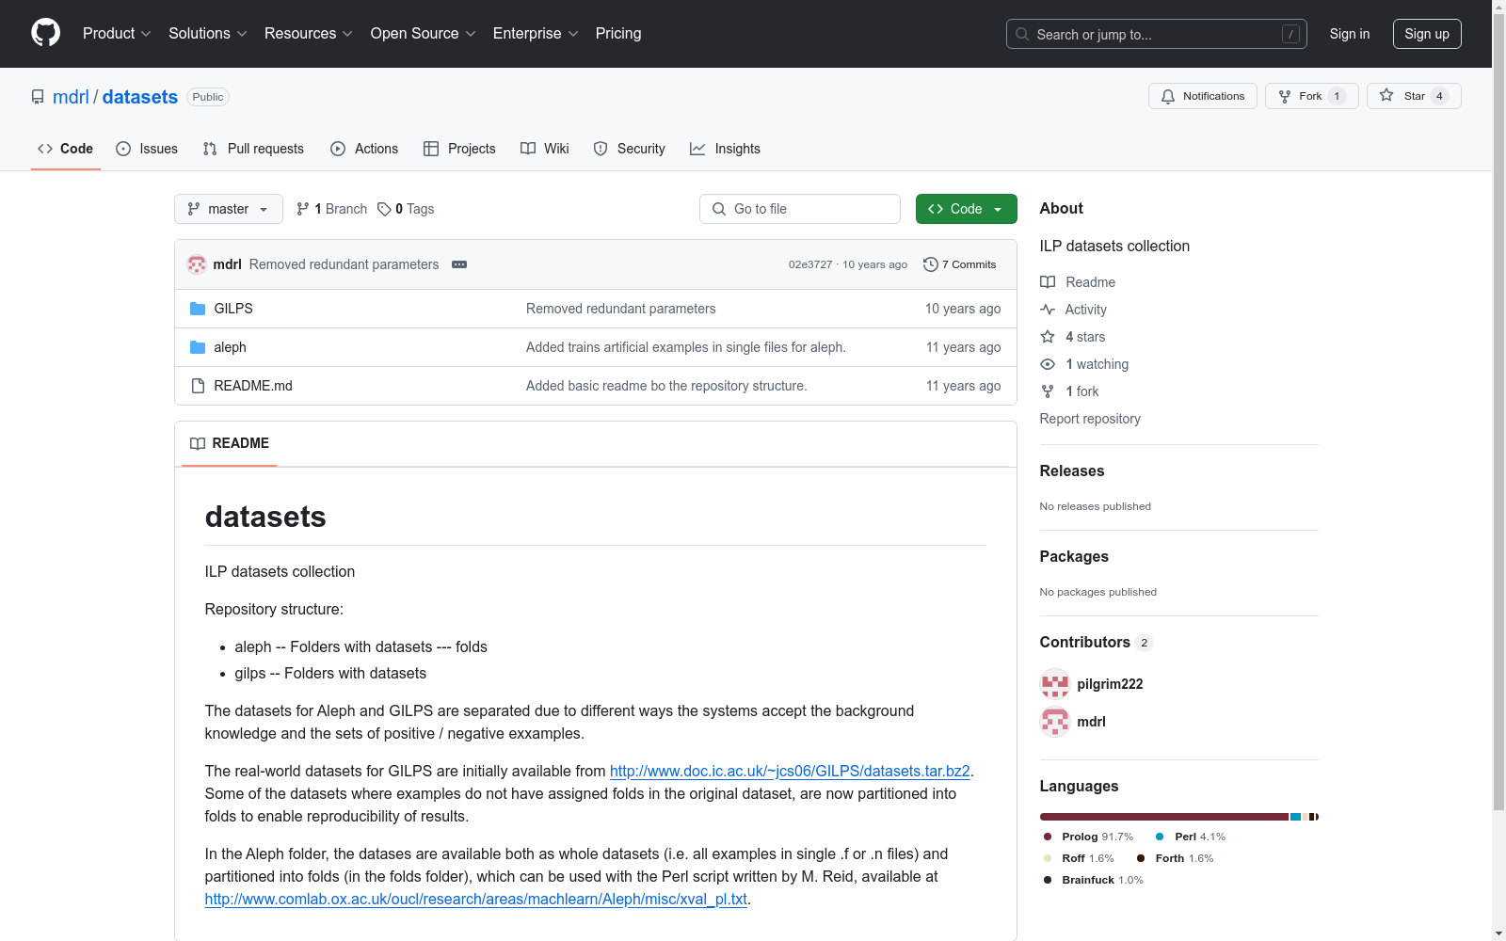
Task: Click the clock history icon near Commits
Action: (x=931, y=264)
